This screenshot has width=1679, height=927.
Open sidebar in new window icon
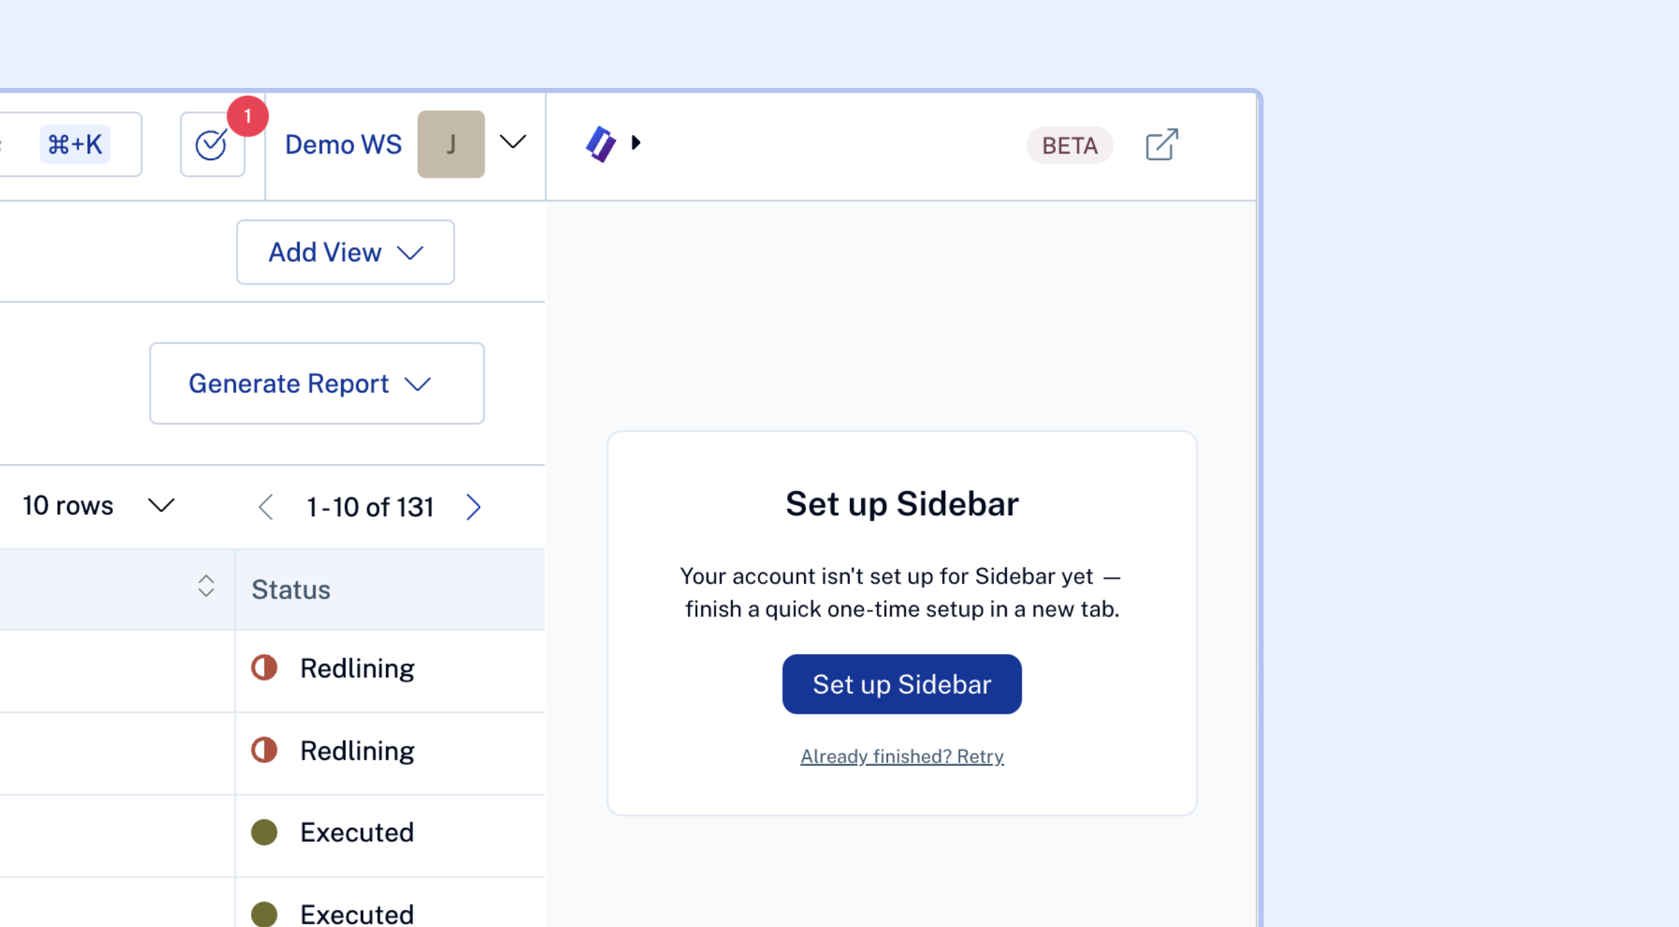(x=1162, y=144)
